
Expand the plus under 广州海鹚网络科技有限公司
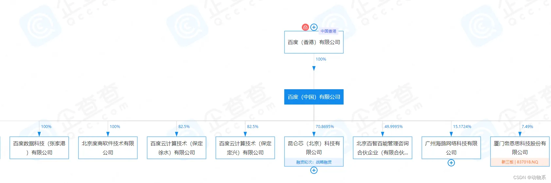point(451,163)
